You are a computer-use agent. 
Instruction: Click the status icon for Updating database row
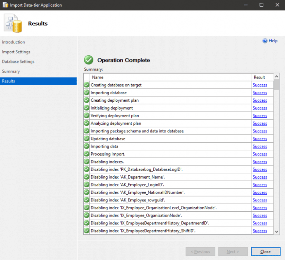[87, 139]
